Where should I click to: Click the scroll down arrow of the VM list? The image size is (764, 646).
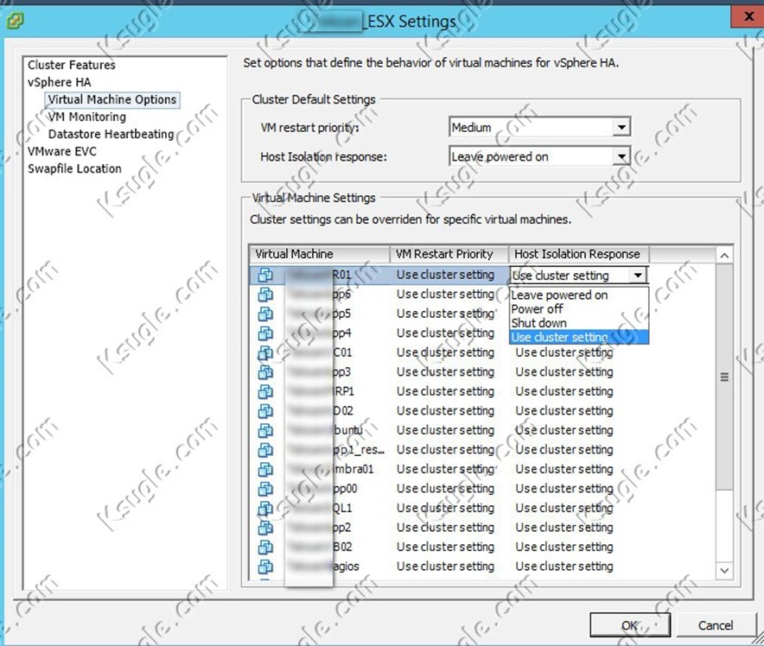coord(724,571)
